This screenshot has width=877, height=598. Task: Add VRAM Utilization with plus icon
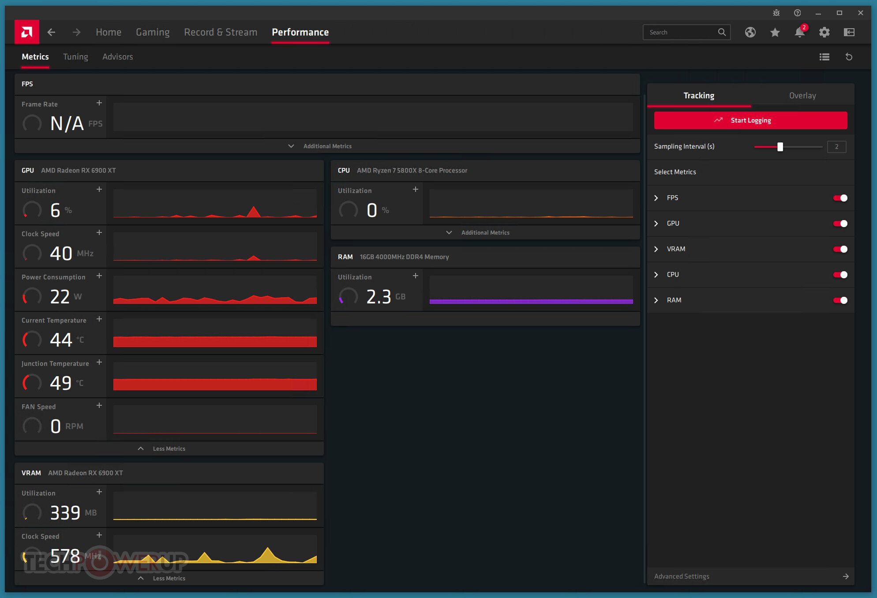click(99, 492)
